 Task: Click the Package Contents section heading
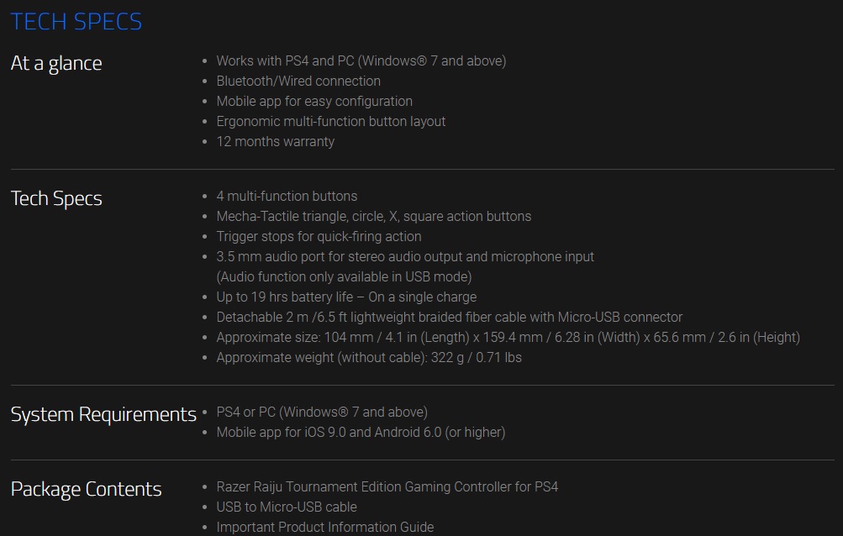click(86, 490)
